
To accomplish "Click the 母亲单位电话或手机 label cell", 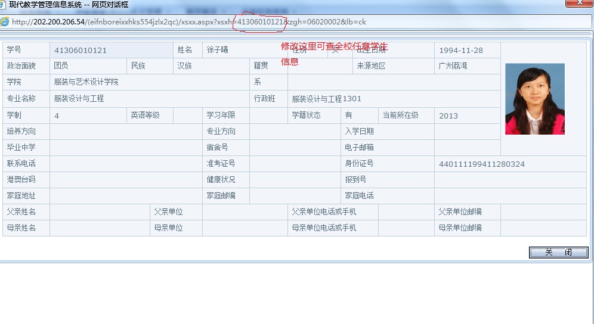I will point(333,228).
